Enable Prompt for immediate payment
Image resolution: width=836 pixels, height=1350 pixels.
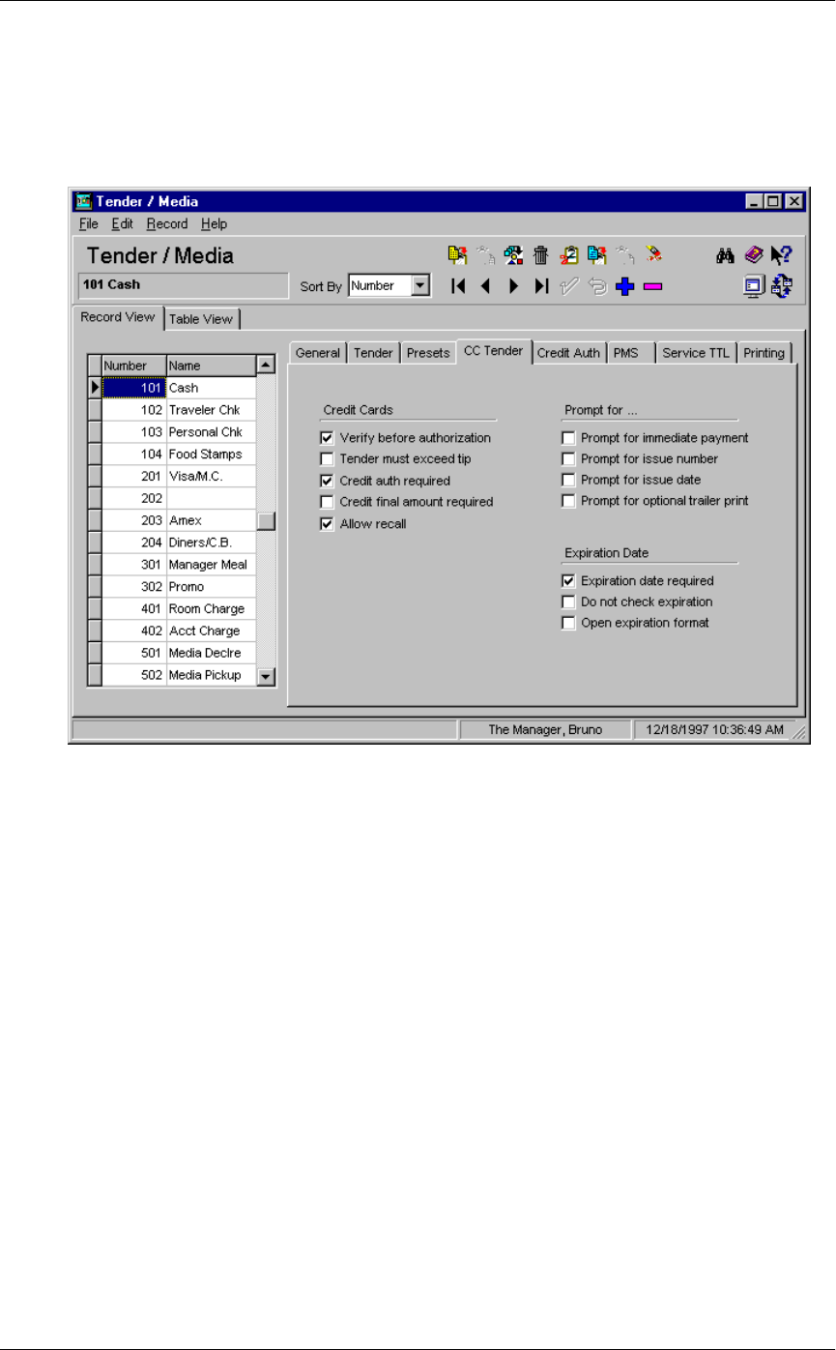pyautogui.click(x=568, y=438)
